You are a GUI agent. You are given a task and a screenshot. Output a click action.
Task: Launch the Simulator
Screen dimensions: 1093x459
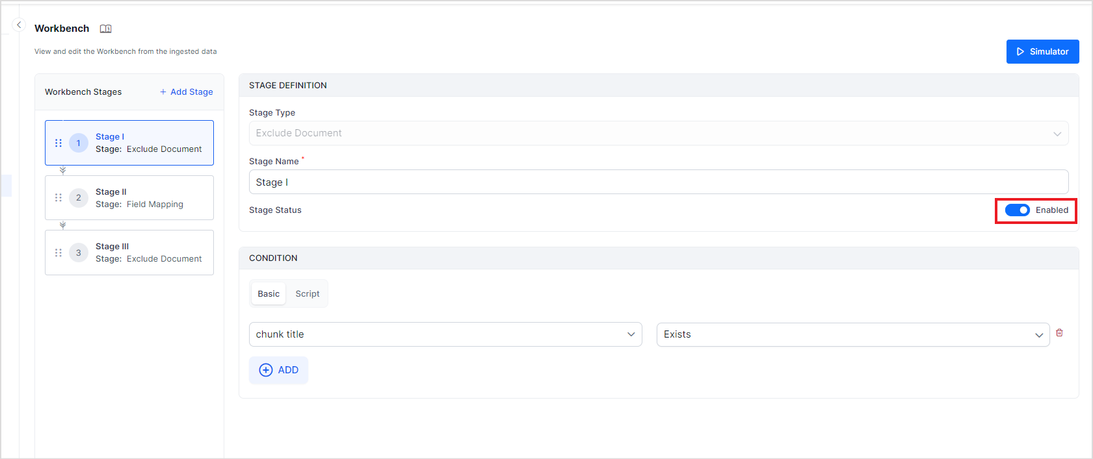[1042, 52]
